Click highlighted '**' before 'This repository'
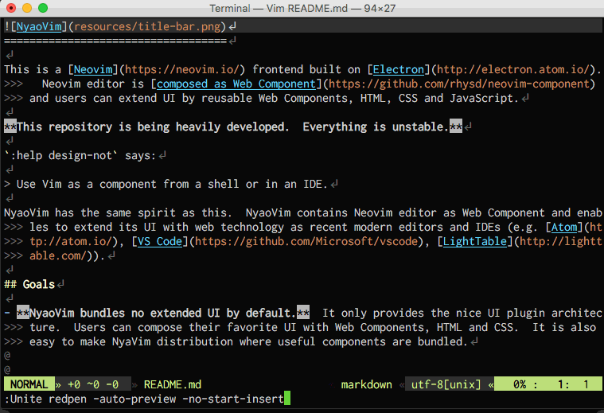Viewport: 604px width, 413px height. point(10,127)
